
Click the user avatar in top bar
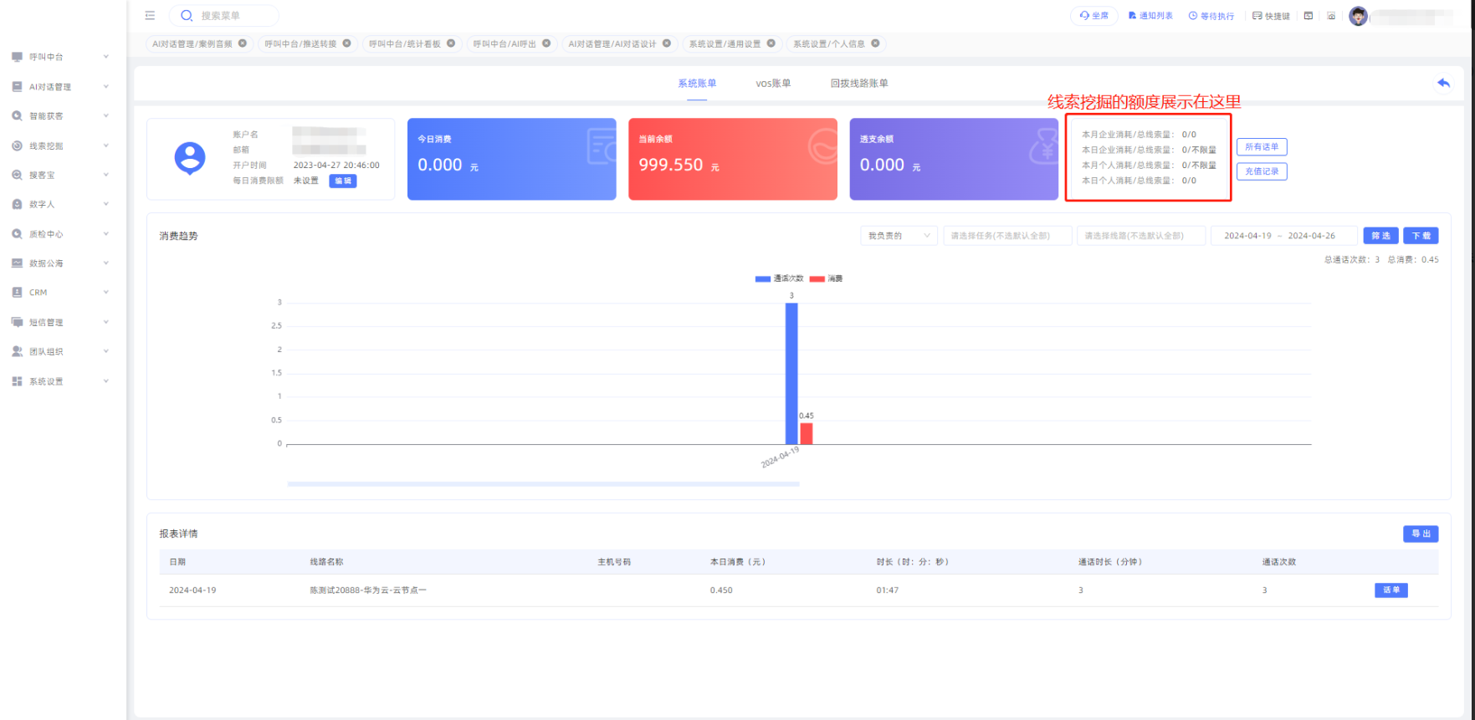point(1358,16)
